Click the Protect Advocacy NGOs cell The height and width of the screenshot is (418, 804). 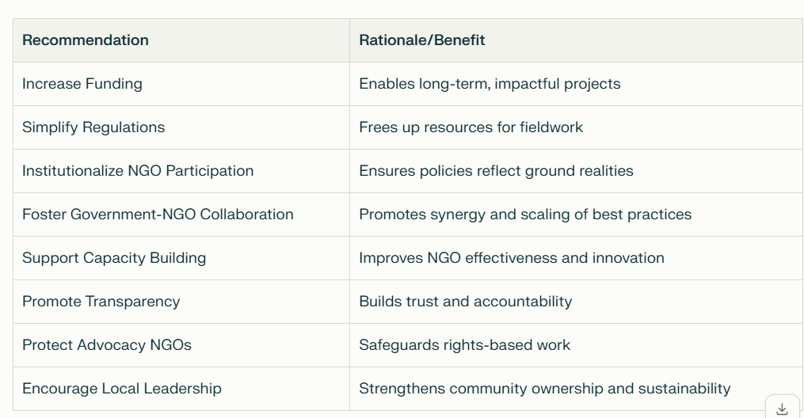181,345
